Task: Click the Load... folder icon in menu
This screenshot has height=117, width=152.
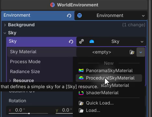Action: pos(81,111)
